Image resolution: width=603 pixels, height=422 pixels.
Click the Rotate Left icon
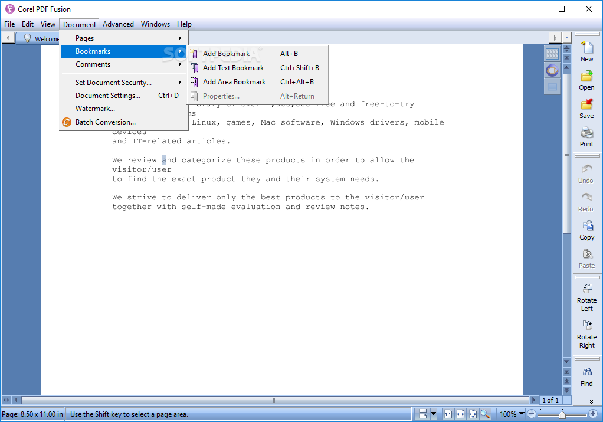pos(588,289)
